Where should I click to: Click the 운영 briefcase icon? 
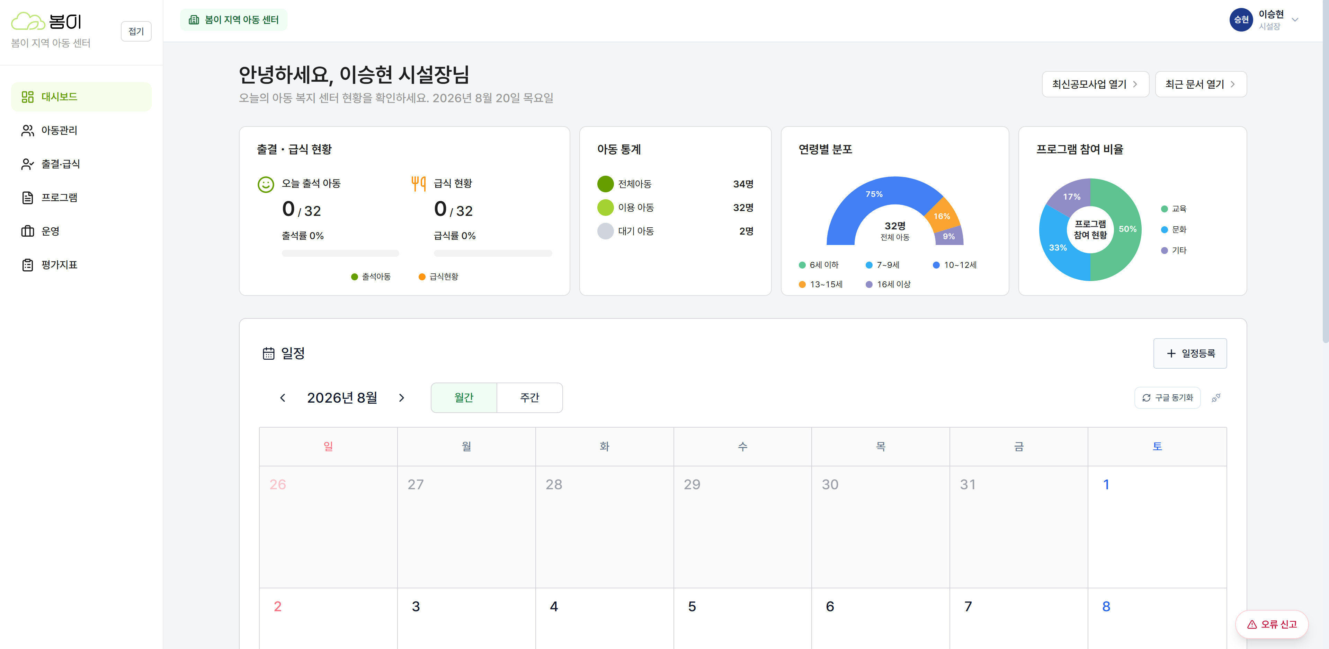(27, 231)
